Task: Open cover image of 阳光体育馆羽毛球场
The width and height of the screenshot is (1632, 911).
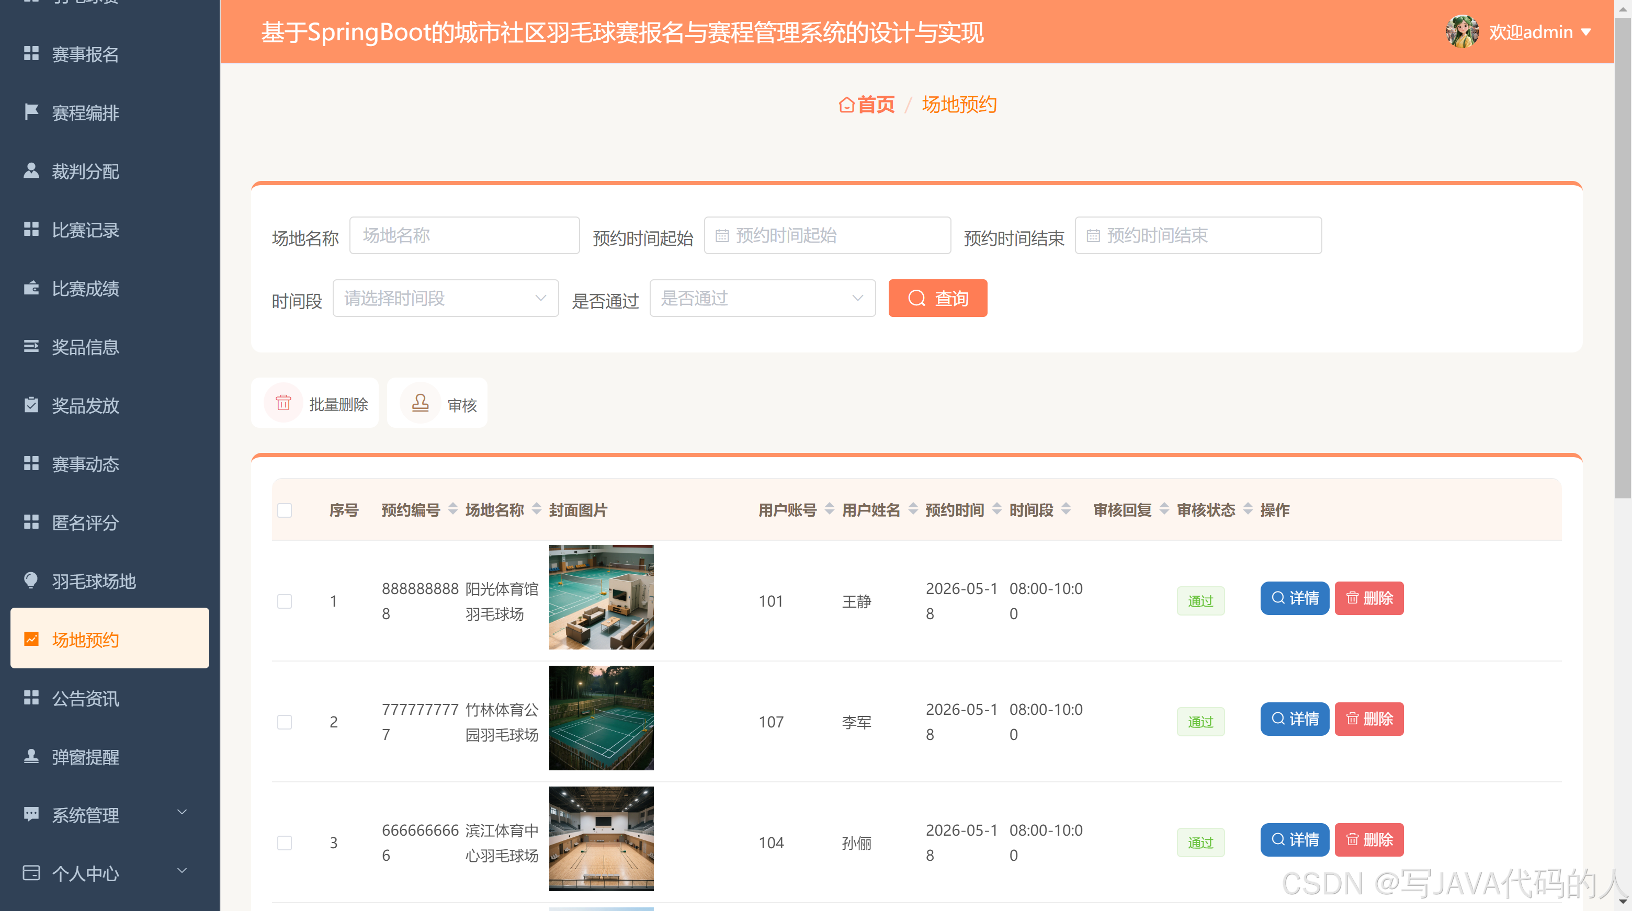Action: [x=601, y=597]
